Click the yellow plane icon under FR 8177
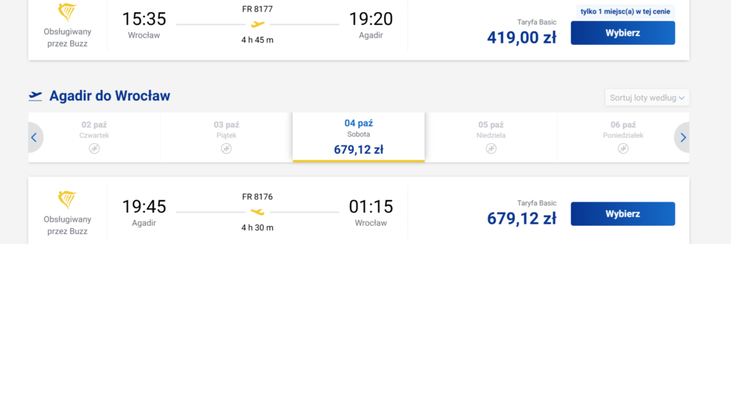This screenshot has height=394, width=731. [258, 24]
